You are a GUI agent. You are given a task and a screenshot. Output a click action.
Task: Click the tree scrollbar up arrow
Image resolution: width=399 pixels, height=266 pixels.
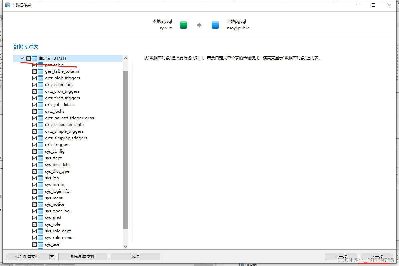click(x=125, y=58)
